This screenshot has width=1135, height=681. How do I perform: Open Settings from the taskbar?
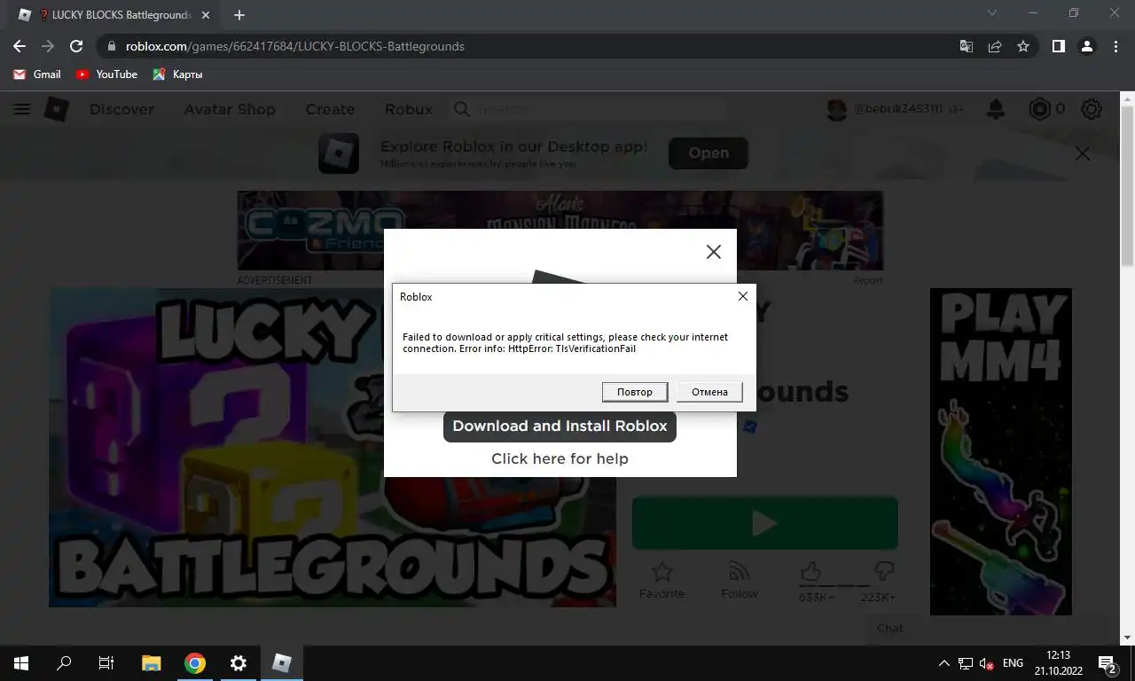click(x=238, y=662)
